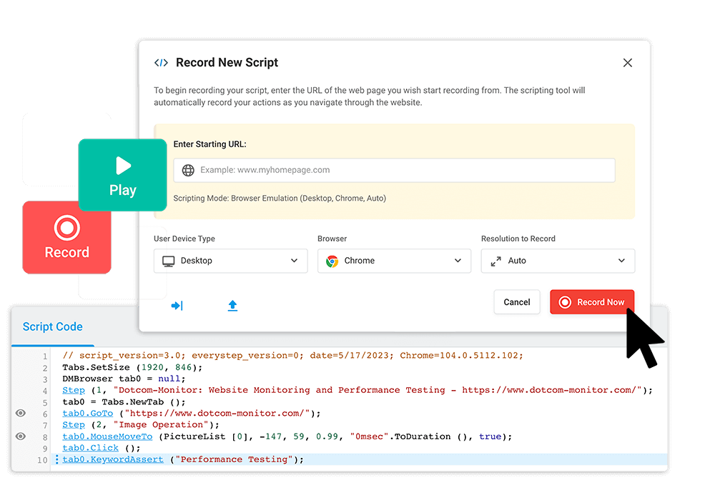Open the Resolution to Record dropdown
Viewport: 715px width, 495px height.
[x=621, y=261]
